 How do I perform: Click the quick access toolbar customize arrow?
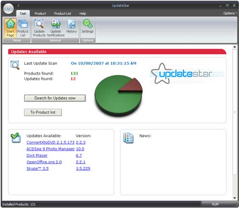(x=18, y=6)
